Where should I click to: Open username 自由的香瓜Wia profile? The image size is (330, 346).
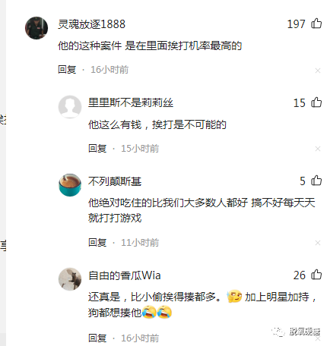click(x=125, y=275)
